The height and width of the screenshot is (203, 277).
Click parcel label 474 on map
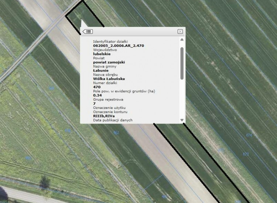point(249,135)
